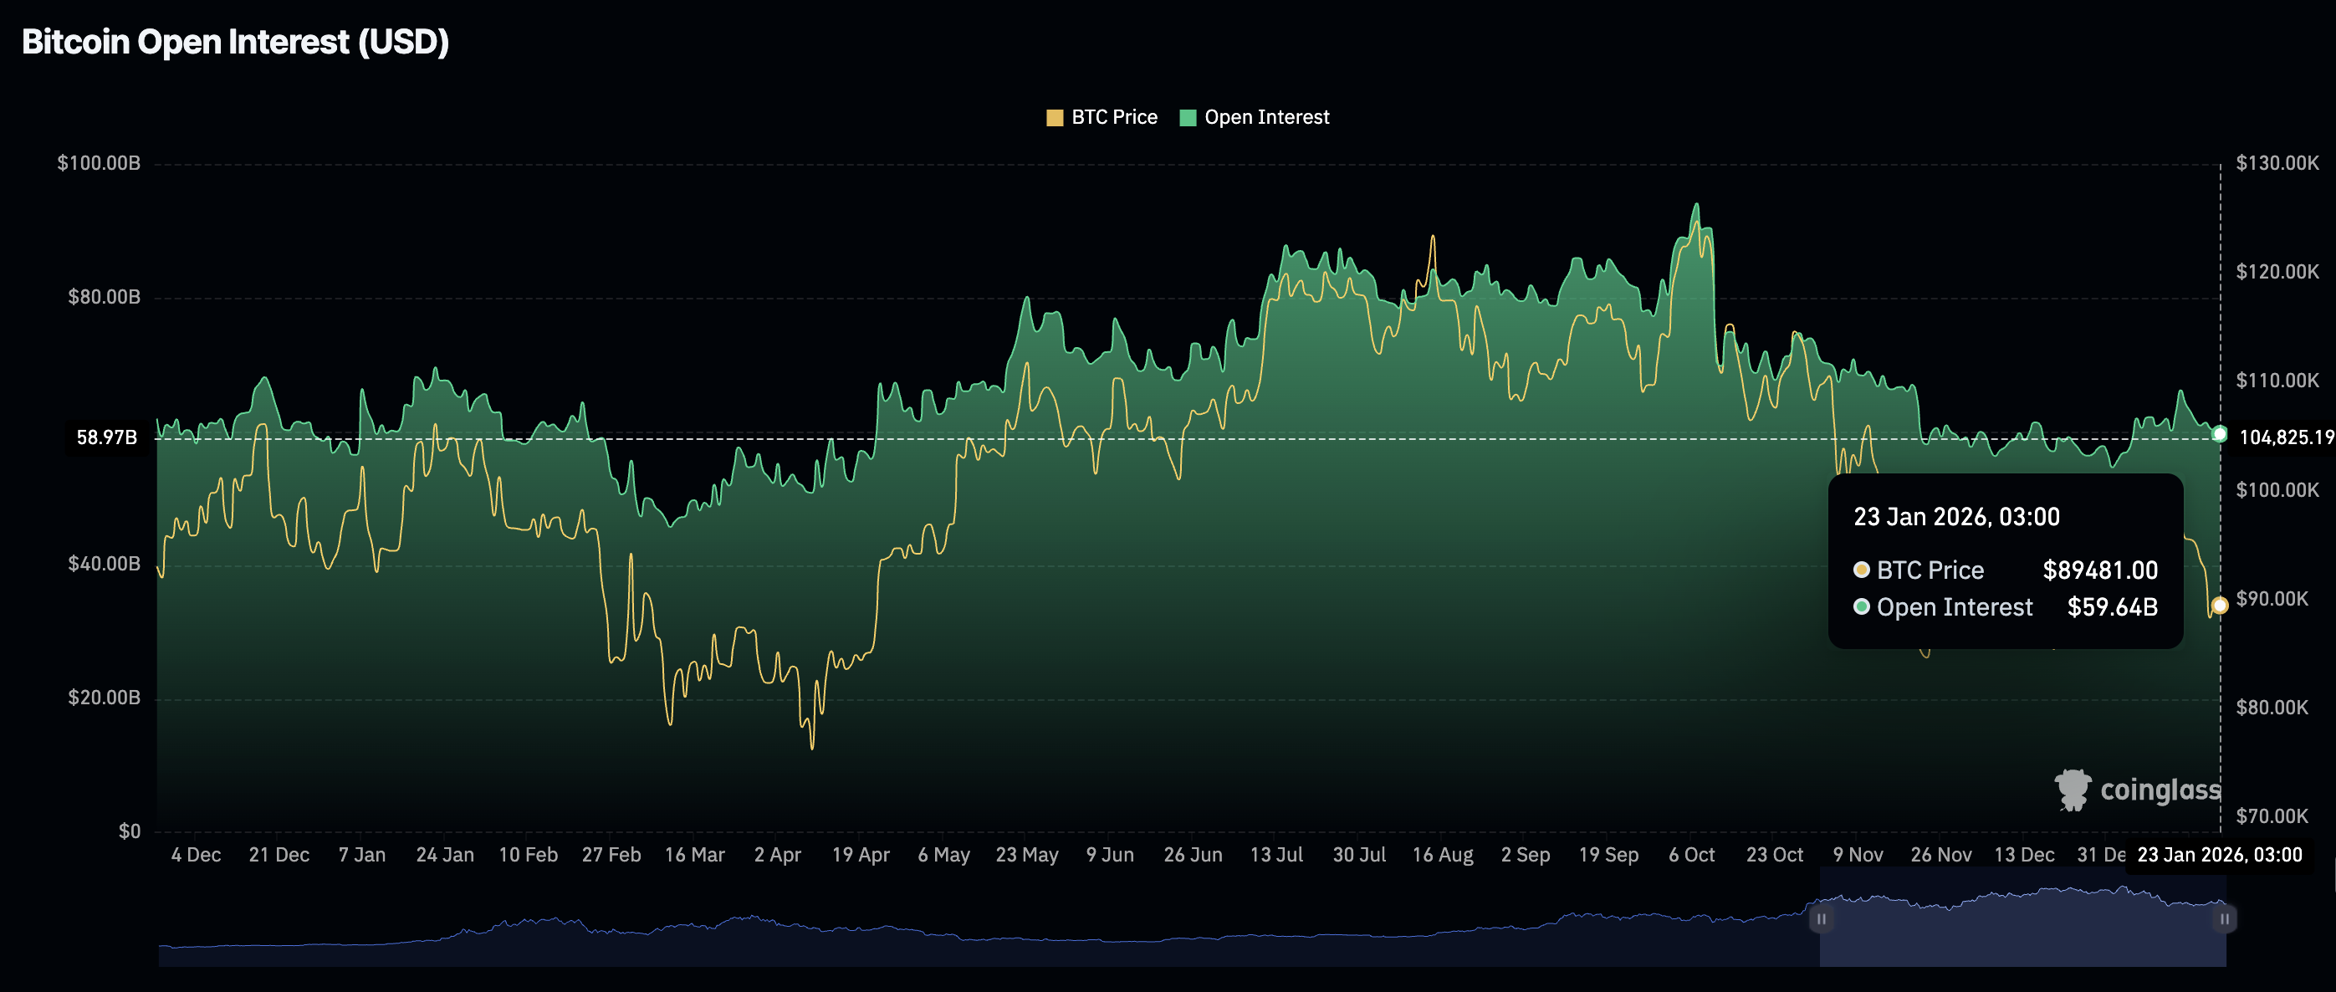This screenshot has width=2336, height=992.
Task: Click the 23 Jan 2026, 03:00 x-axis label
Action: tap(2218, 855)
